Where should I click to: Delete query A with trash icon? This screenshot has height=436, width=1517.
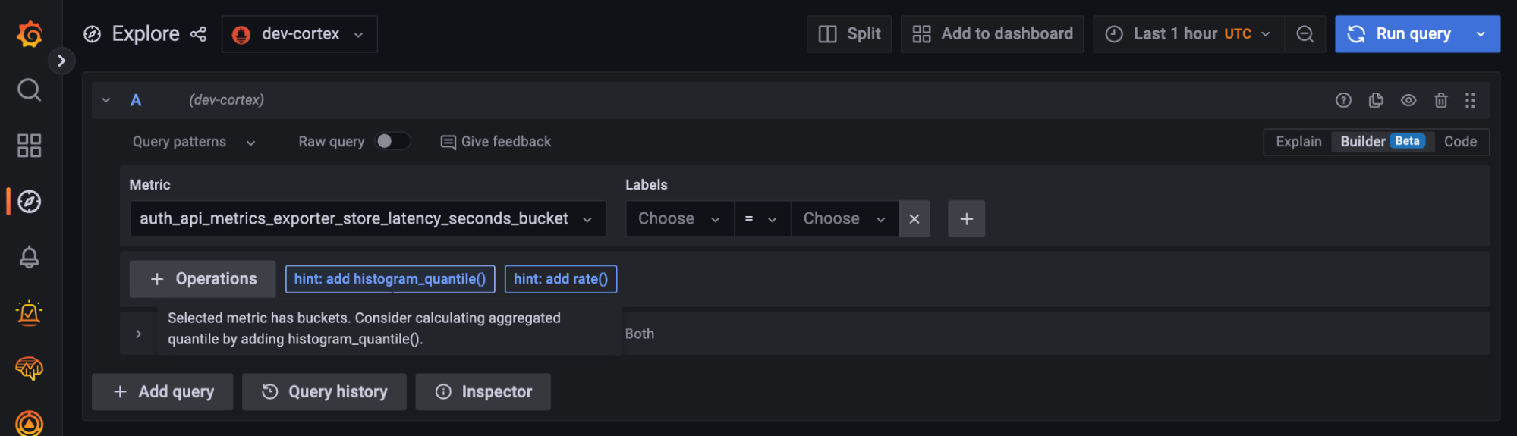coord(1440,100)
